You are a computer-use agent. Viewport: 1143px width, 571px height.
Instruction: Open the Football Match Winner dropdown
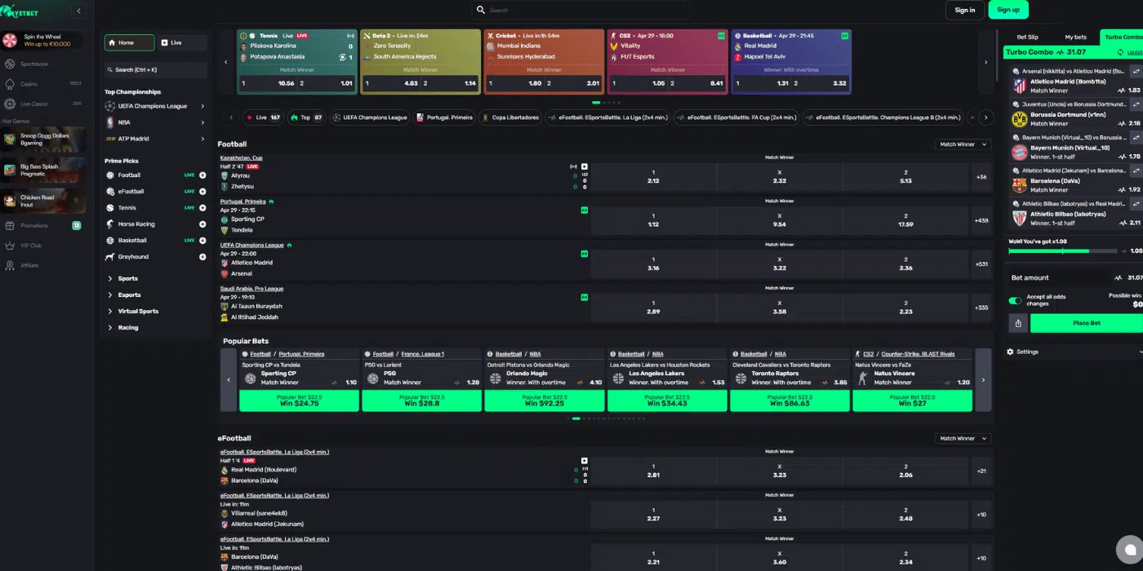pyautogui.click(x=963, y=144)
